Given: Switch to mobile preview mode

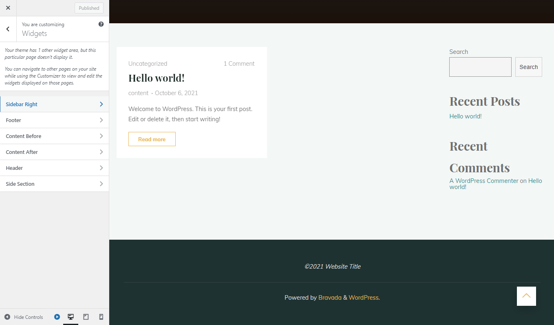Looking at the screenshot, I should [x=101, y=317].
